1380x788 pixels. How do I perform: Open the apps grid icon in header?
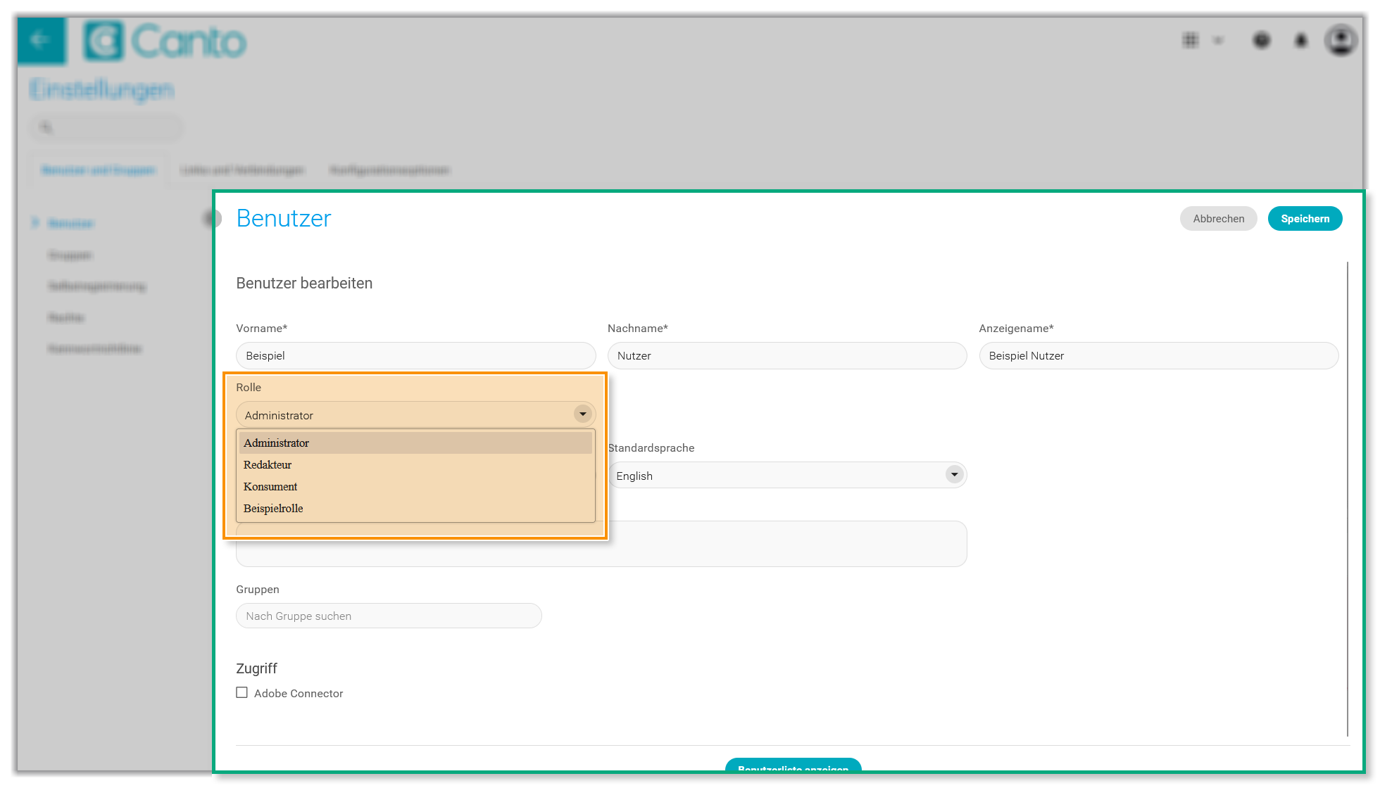pyautogui.click(x=1190, y=40)
